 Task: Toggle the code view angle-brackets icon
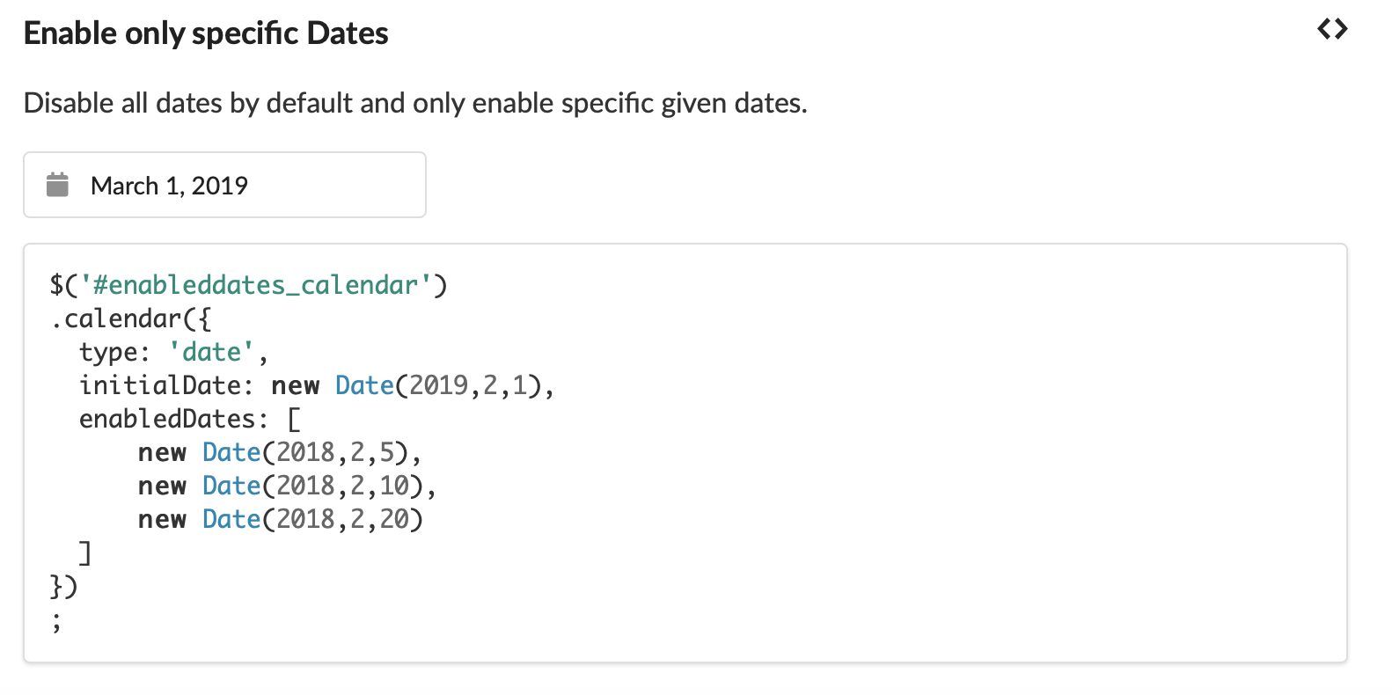1332,30
